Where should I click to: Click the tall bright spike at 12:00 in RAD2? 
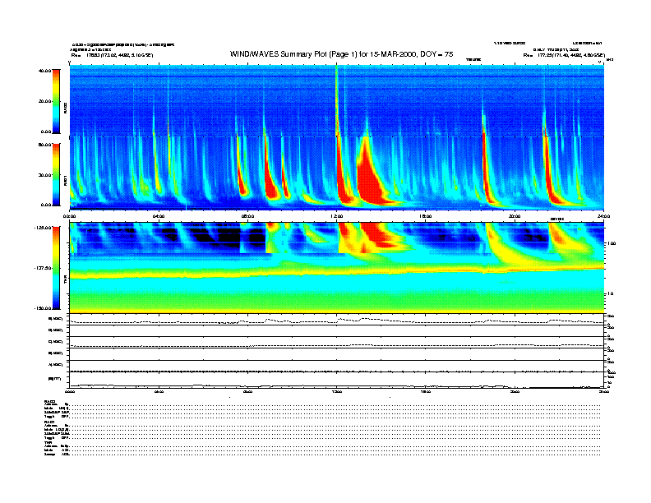tap(337, 99)
